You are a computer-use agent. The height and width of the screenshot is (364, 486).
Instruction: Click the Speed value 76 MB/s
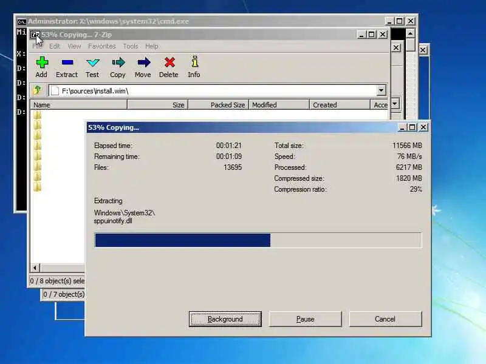pos(409,157)
